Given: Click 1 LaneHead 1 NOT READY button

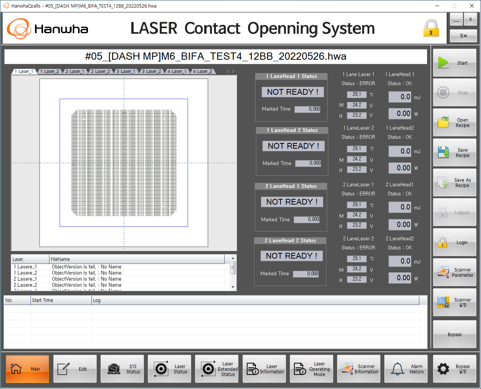Looking at the screenshot, I should [292, 92].
